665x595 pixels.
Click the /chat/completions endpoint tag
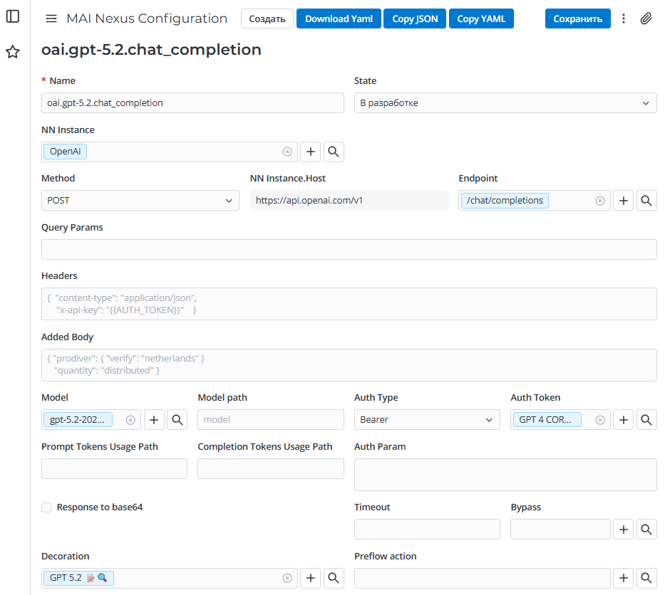[x=505, y=201]
